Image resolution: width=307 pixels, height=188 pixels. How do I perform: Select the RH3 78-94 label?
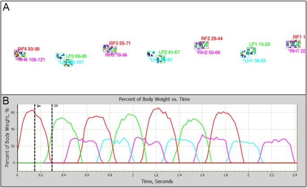pyautogui.click(x=116, y=55)
